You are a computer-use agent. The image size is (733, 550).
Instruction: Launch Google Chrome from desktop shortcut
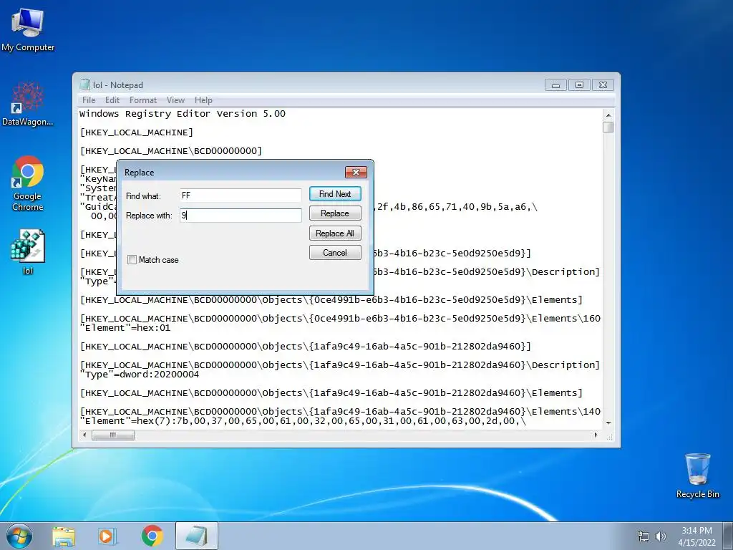coord(28,183)
